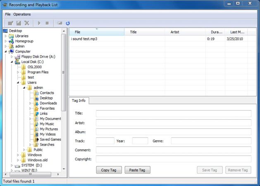Select the 'test' folder in tree
This screenshot has width=260, height=186.
(x=31, y=77)
